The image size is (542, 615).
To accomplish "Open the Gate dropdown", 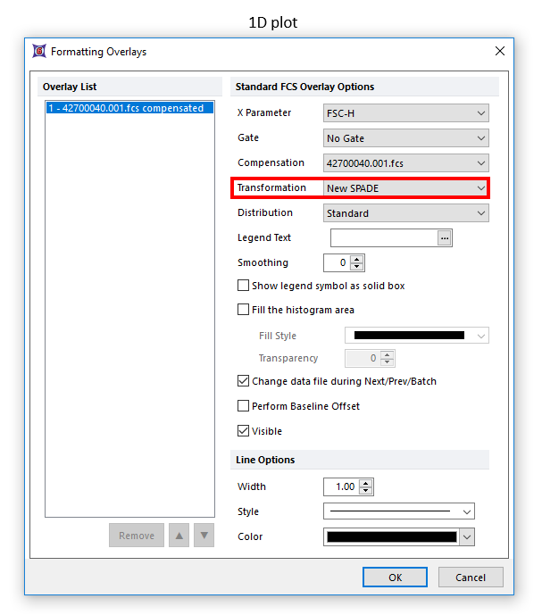I will [405, 138].
